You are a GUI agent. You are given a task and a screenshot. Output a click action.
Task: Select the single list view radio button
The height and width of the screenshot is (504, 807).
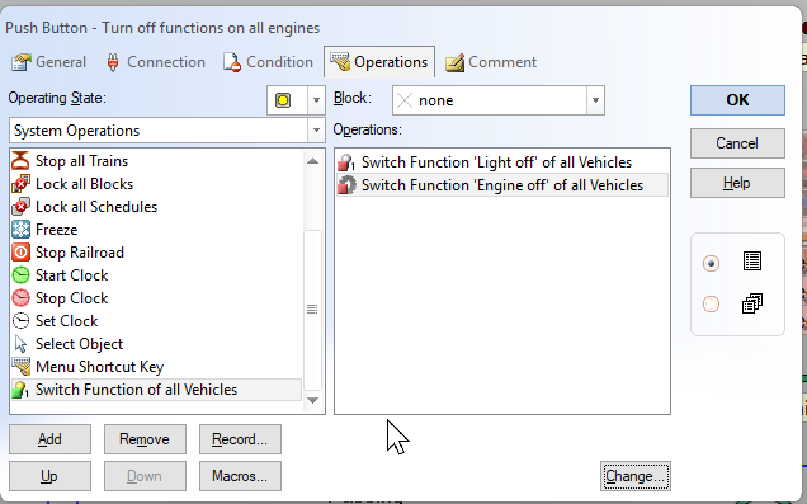pyautogui.click(x=711, y=263)
